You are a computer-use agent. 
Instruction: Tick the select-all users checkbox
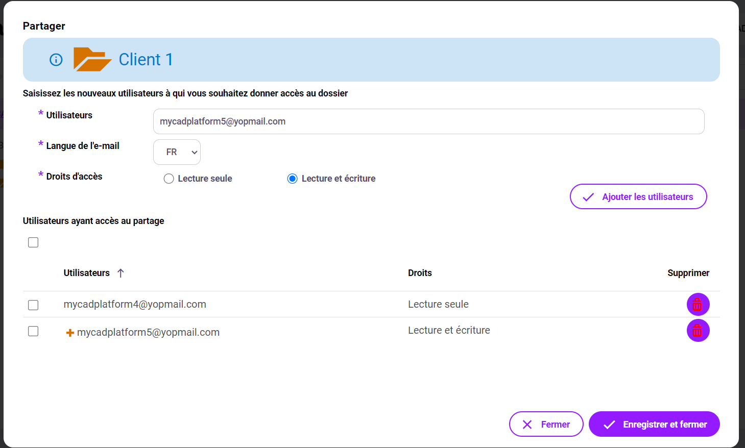click(33, 242)
